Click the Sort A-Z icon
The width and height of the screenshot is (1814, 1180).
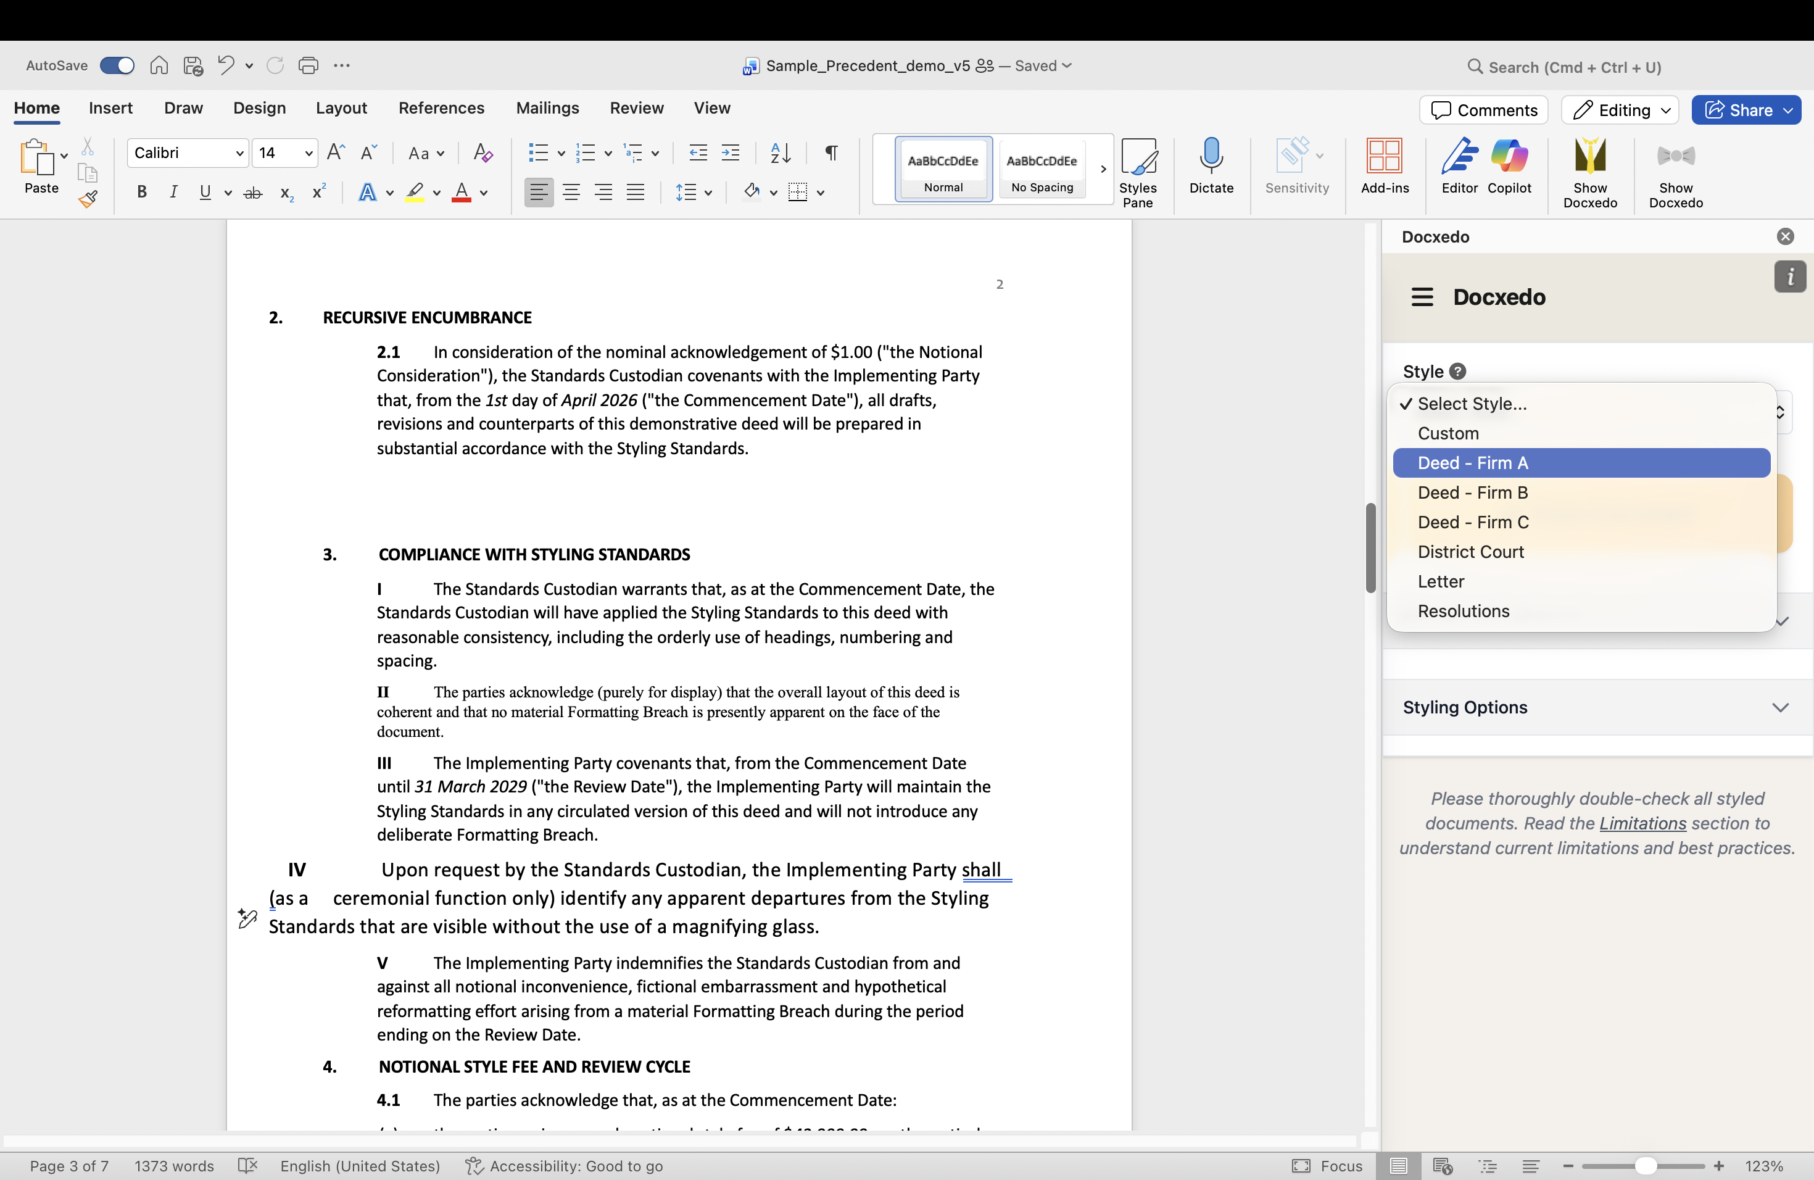click(x=780, y=153)
